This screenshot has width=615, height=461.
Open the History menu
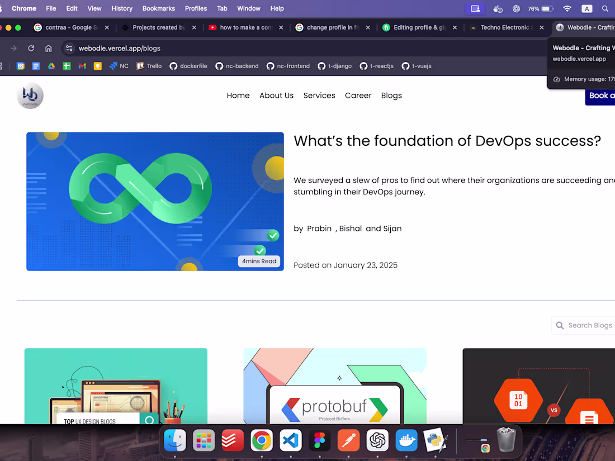[x=122, y=8]
